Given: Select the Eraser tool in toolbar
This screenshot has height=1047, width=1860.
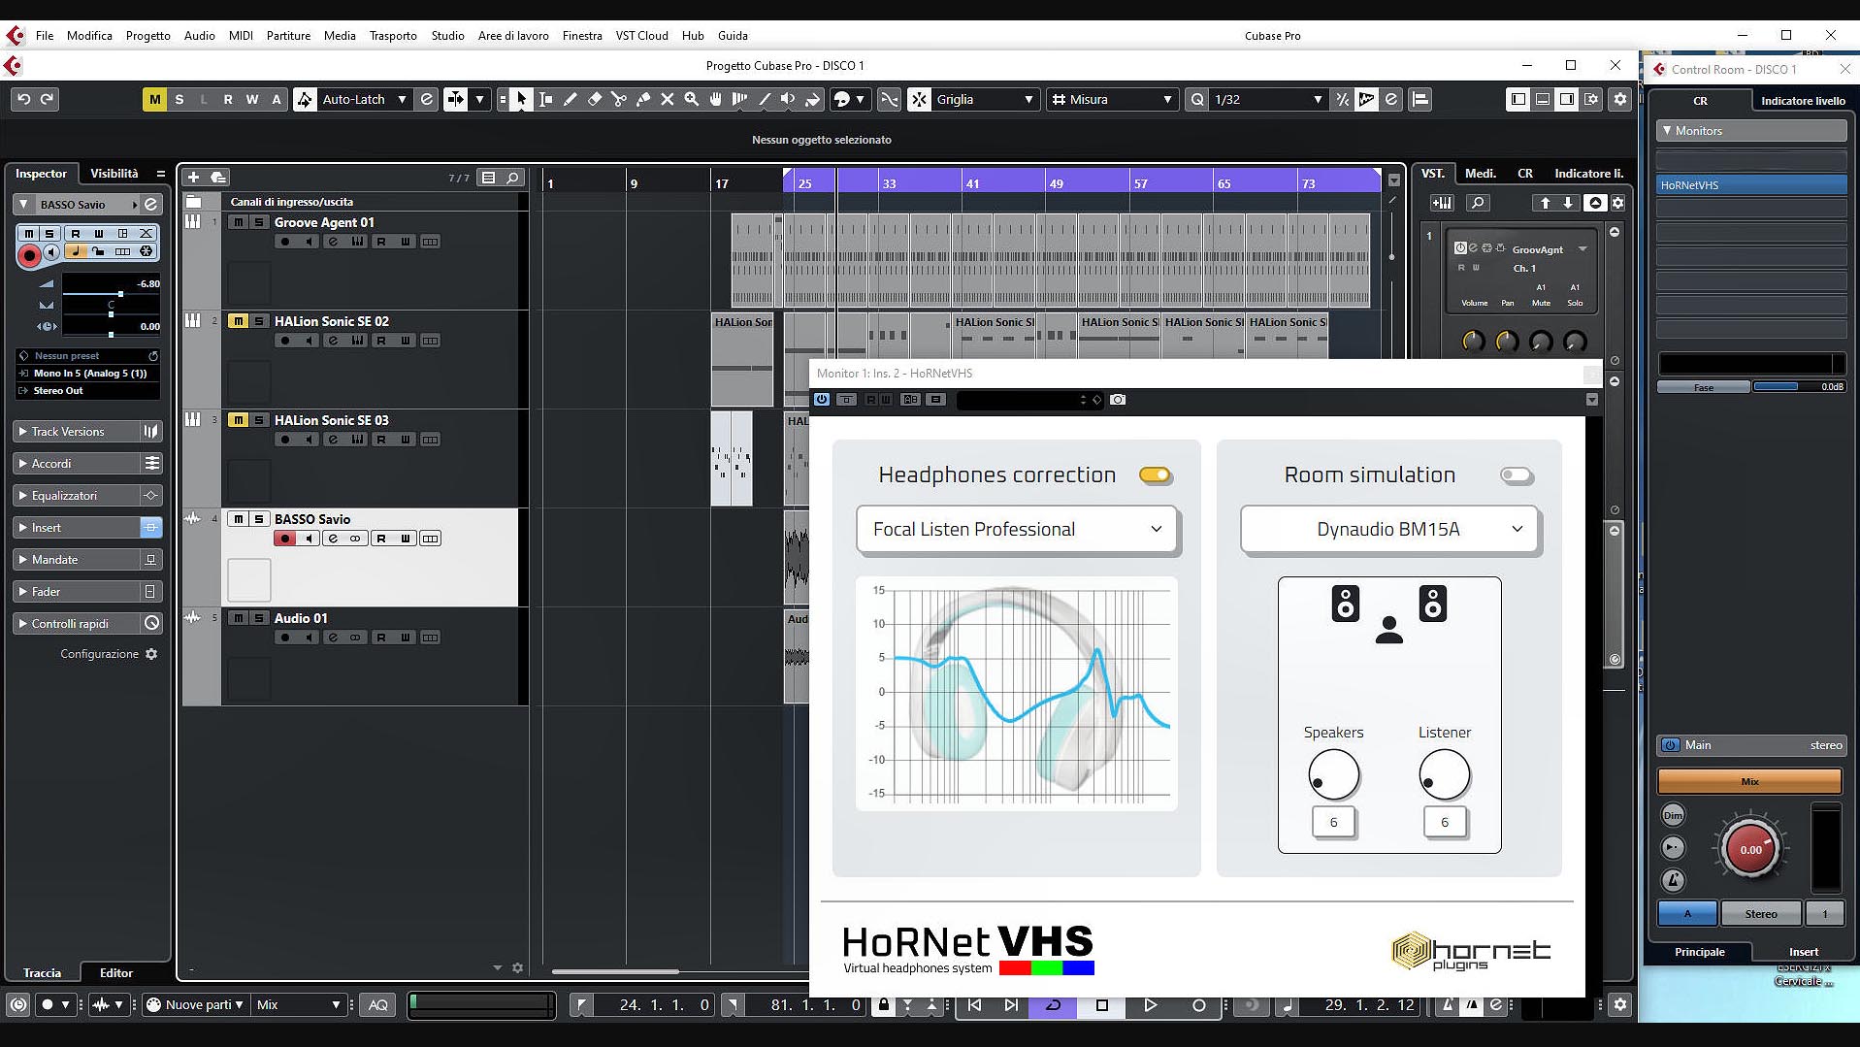Looking at the screenshot, I should tap(595, 99).
